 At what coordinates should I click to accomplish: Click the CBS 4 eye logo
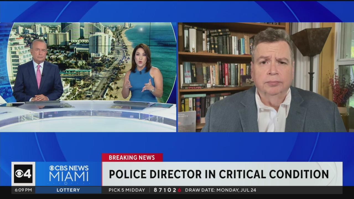tap(23, 174)
